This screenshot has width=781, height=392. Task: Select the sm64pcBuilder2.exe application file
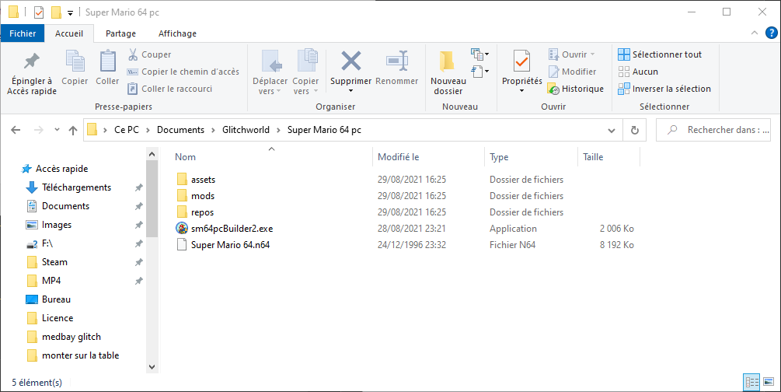[232, 229]
